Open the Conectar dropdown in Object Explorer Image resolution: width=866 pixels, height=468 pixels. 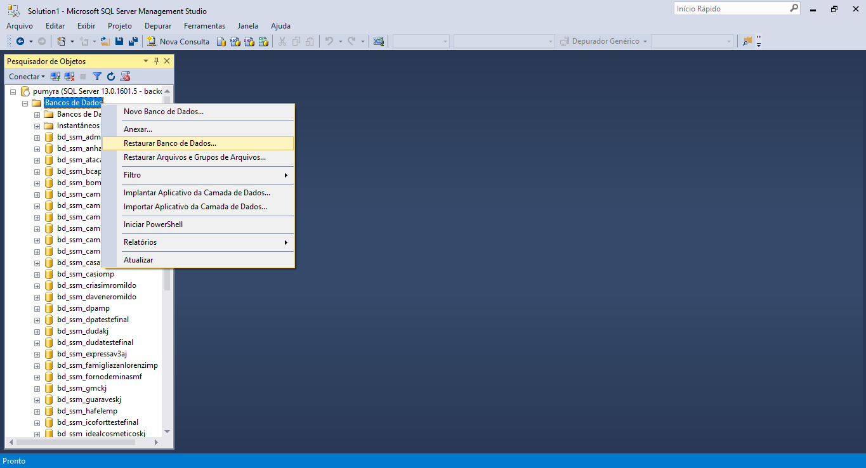(x=27, y=77)
